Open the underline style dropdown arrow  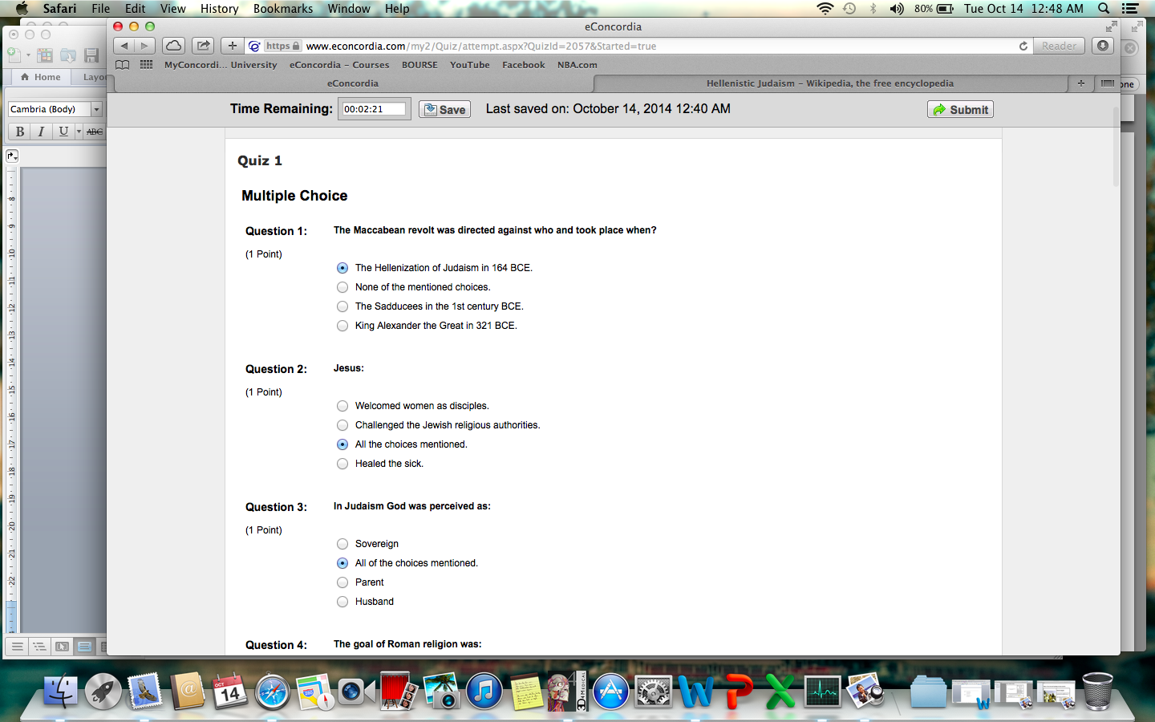(79, 132)
